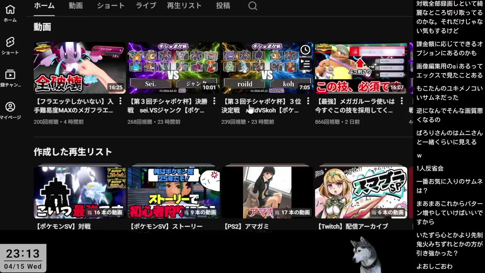Open options menu for フラエッテしかいない video
The width and height of the screenshot is (485, 273).
[x=120, y=101]
